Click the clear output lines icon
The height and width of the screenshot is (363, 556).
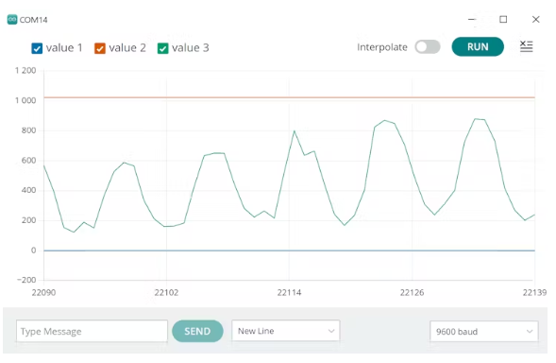526,46
